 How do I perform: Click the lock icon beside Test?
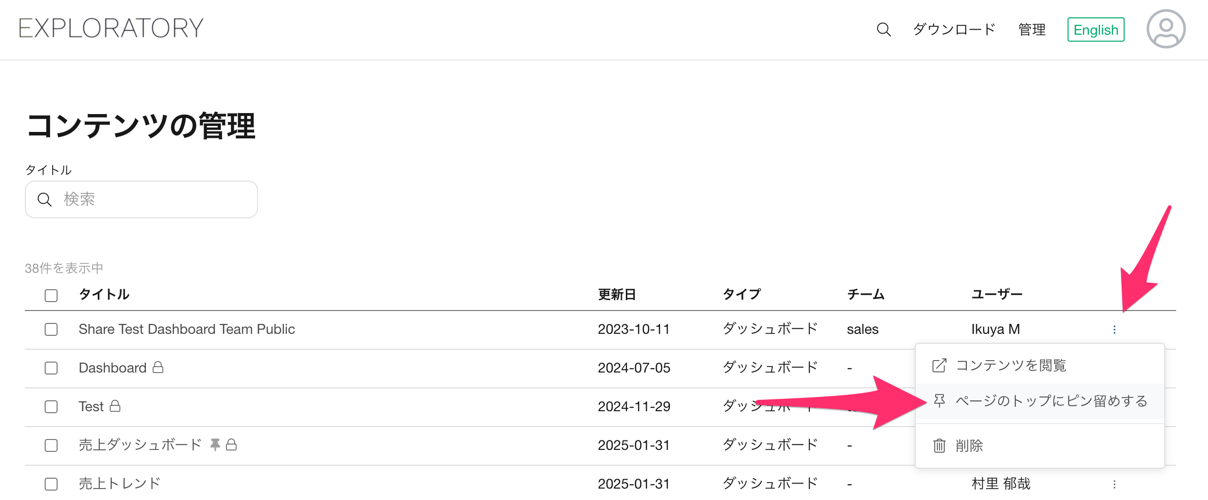(115, 406)
